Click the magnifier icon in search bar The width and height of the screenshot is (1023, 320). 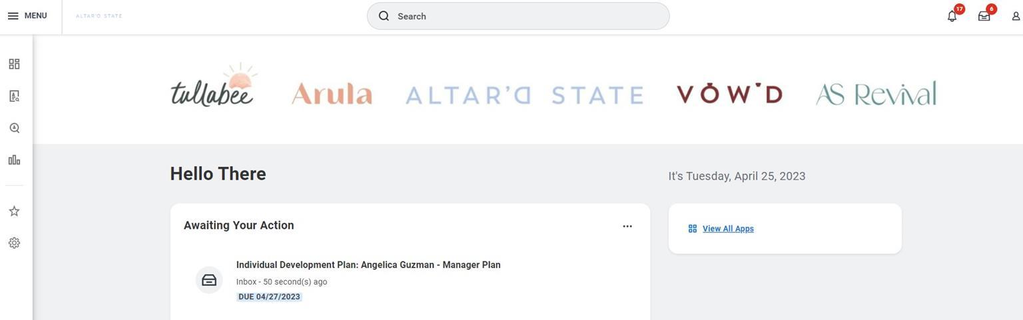(384, 16)
